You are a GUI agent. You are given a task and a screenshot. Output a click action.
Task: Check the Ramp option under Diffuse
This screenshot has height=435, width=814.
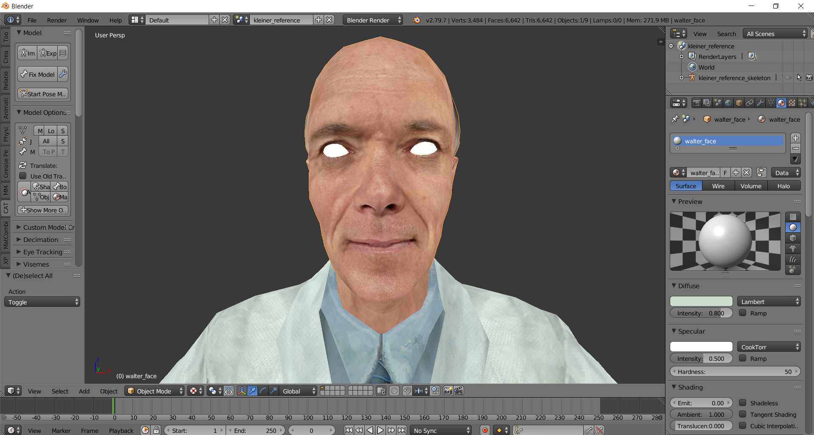[743, 313]
